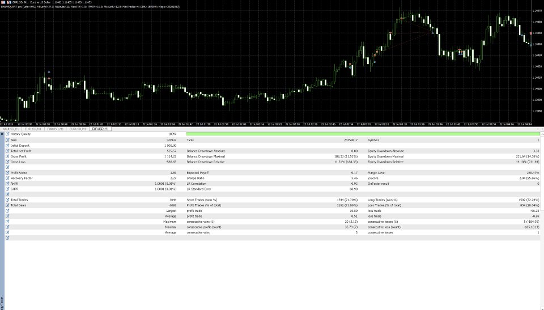The width and height of the screenshot is (544, 310).
Task: Click the edit icon beside Gross Loss
Action: [x=7, y=162]
